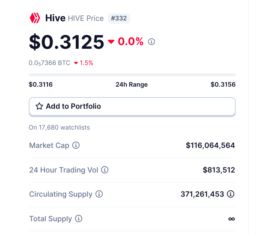Click the 24h Range price bar

[x=132, y=75]
